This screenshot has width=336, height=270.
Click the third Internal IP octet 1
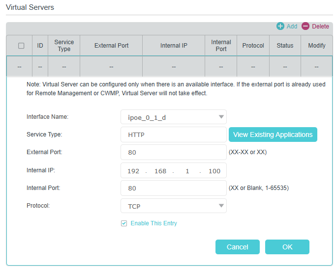[187, 171]
